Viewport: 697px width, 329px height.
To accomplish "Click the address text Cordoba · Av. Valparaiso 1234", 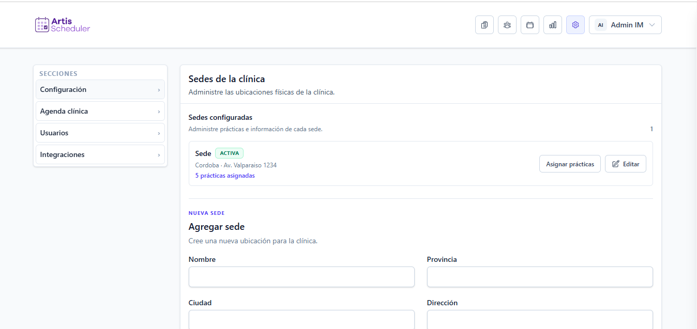I will tap(236, 165).
